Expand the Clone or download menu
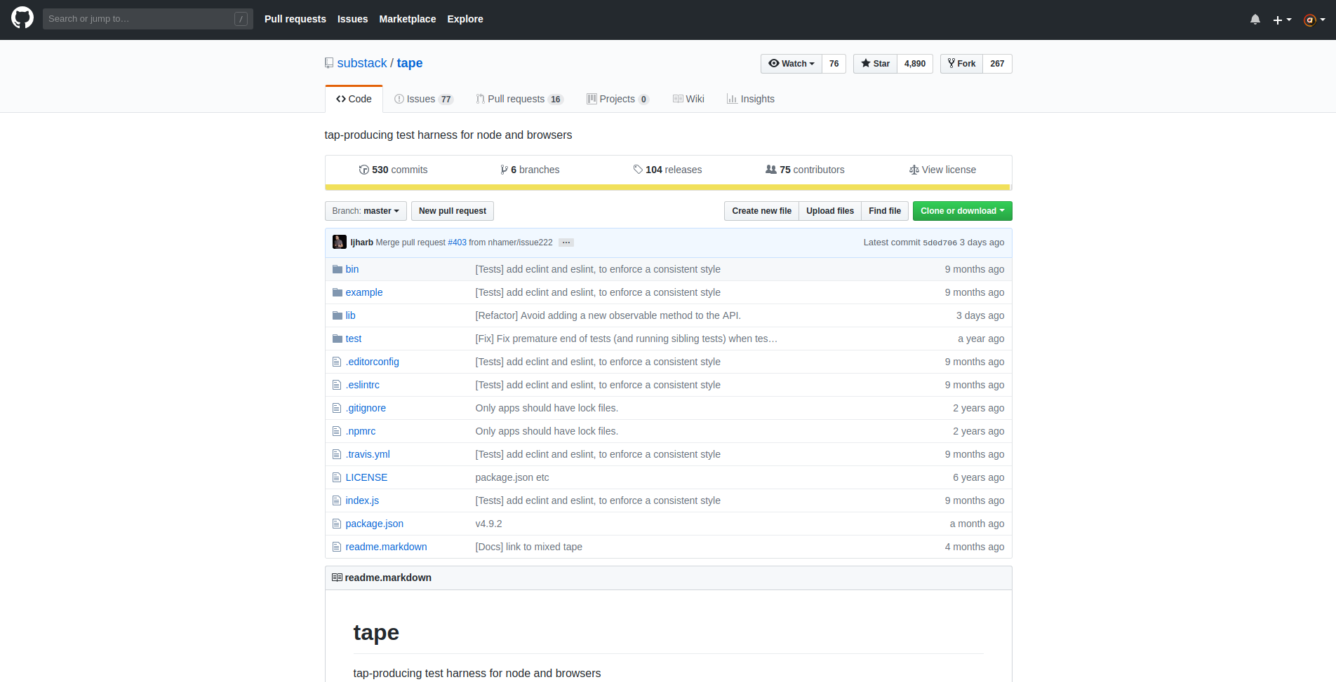The width and height of the screenshot is (1336, 682). (x=962, y=211)
